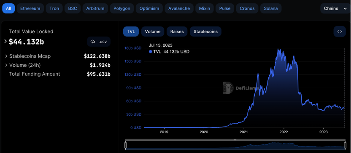351x153 pixels.
Task: Toggle Volume chart series
Action: pos(153,32)
